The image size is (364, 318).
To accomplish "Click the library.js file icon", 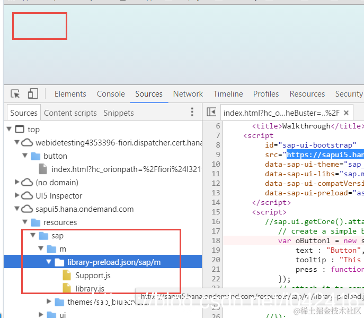I will tap(67, 288).
